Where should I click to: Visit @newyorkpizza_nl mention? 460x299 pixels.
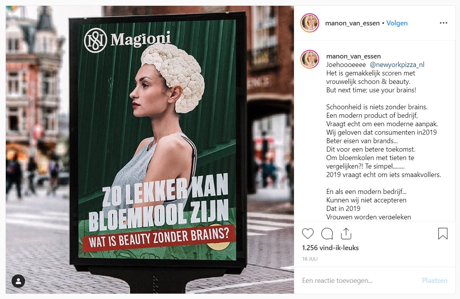[x=397, y=65]
